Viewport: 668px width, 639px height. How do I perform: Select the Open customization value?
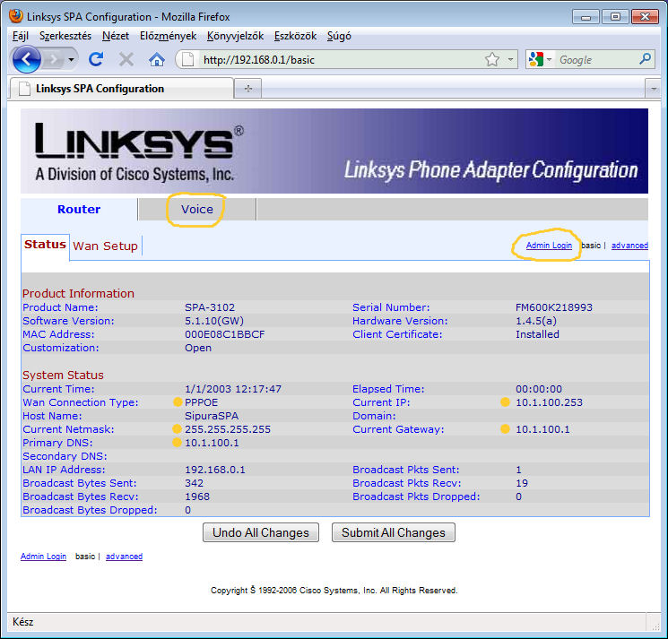pos(198,349)
